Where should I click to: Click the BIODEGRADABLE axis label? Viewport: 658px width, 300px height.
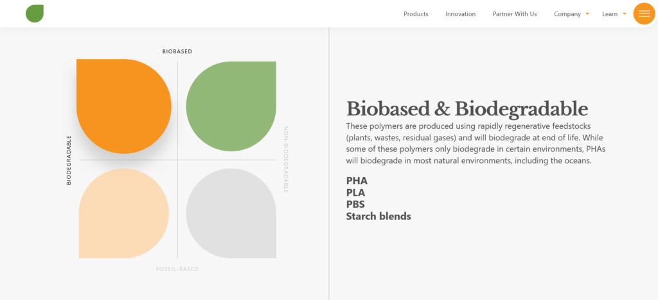(x=69, y=160)
